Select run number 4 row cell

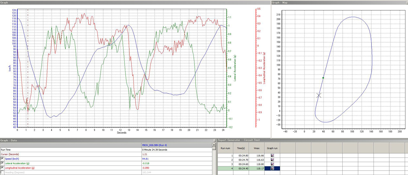225,168
